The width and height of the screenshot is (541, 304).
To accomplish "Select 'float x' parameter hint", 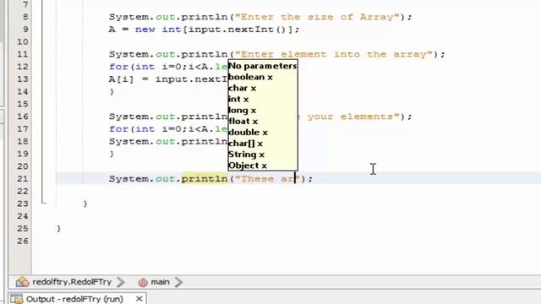I will tap(243, 121).
